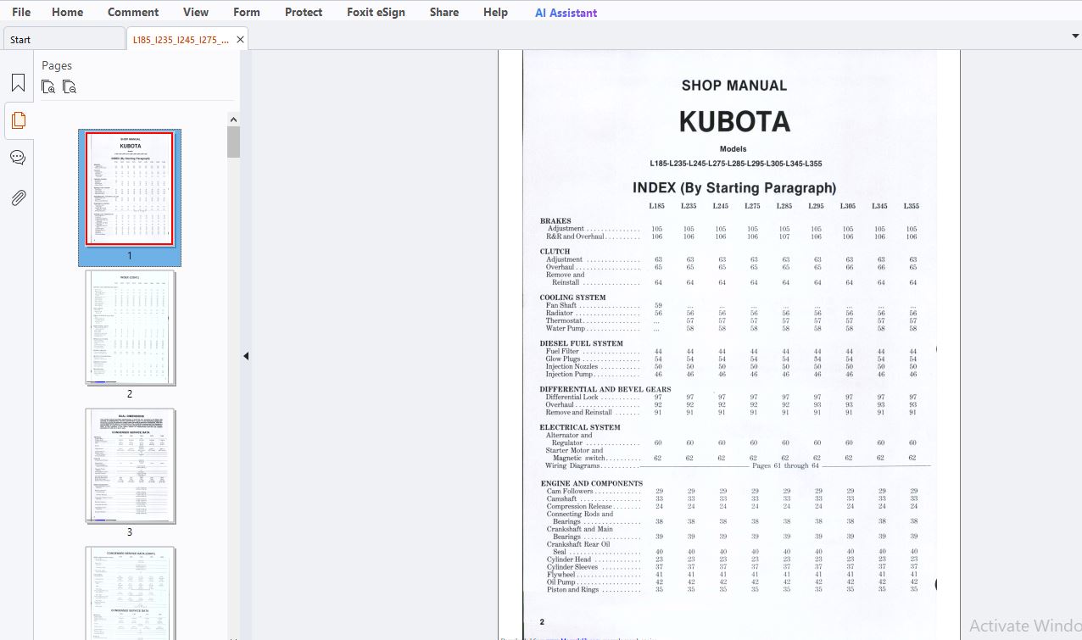Viewport: 1082px width, 640px height.
Task: Open the Protect ribbon tab
Action: click(304, 12)
